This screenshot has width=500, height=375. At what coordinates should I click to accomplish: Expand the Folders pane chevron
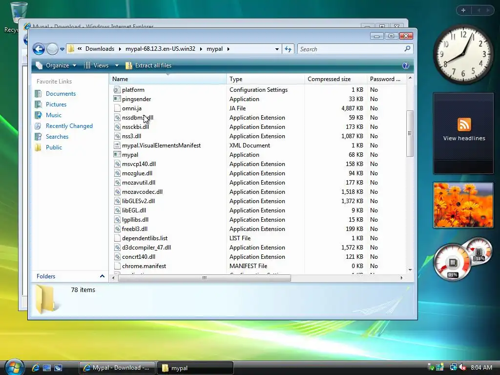(x=102, y=276)
